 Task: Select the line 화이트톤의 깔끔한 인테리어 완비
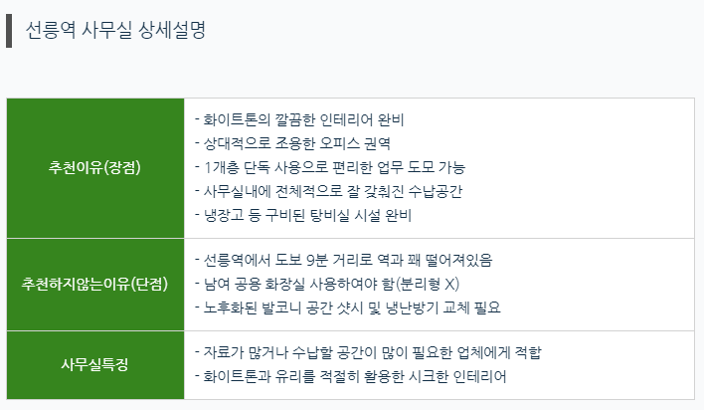(304, 120)
